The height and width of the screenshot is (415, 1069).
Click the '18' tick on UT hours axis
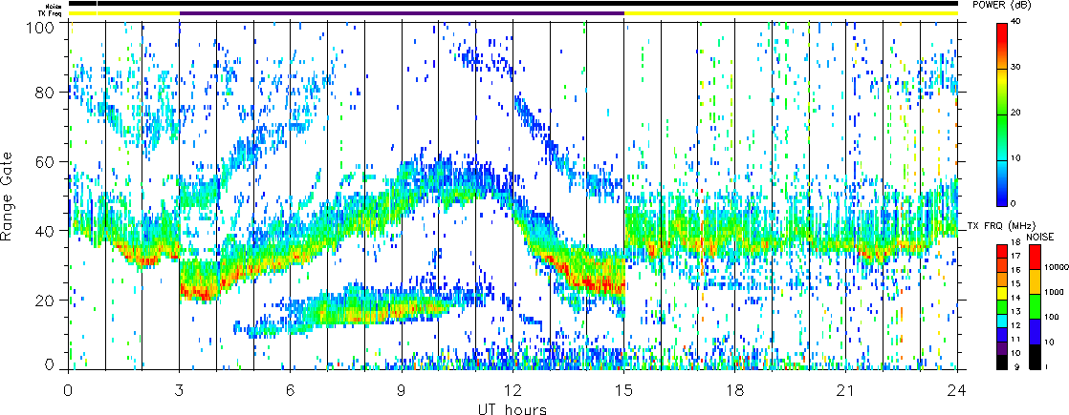(735, 390)
